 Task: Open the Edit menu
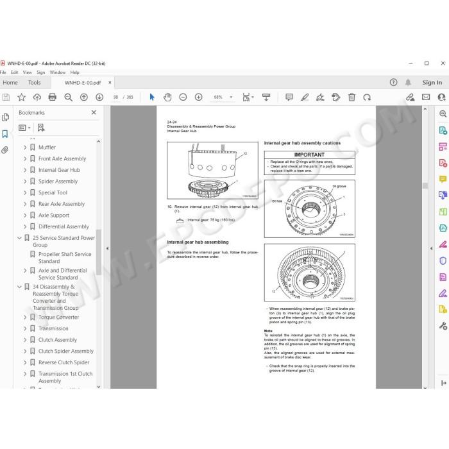[x=14, y=72]
